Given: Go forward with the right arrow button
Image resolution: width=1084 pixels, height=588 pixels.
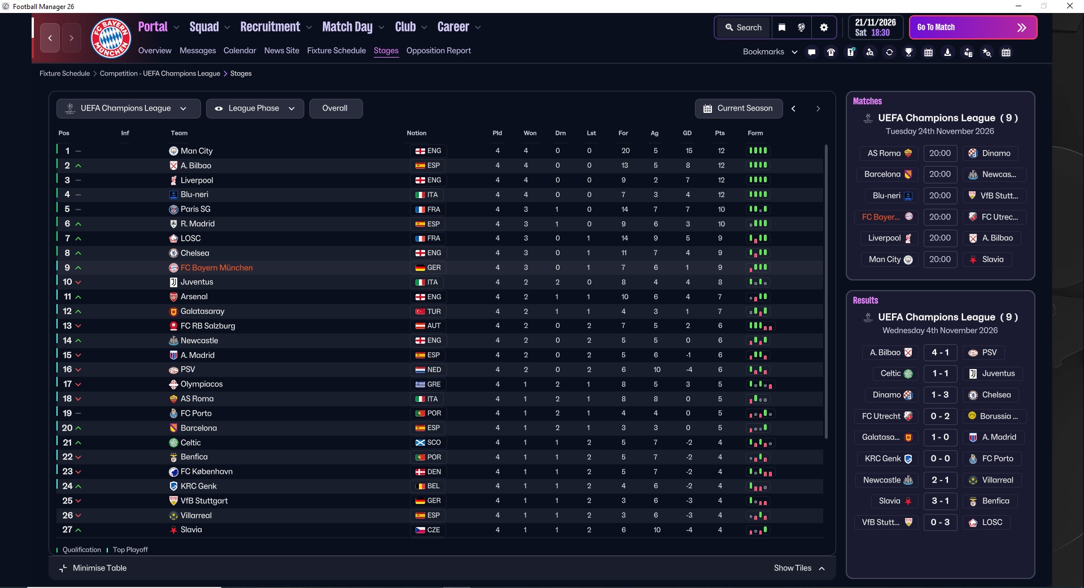Looking at the screenshot, I should 72,38.
